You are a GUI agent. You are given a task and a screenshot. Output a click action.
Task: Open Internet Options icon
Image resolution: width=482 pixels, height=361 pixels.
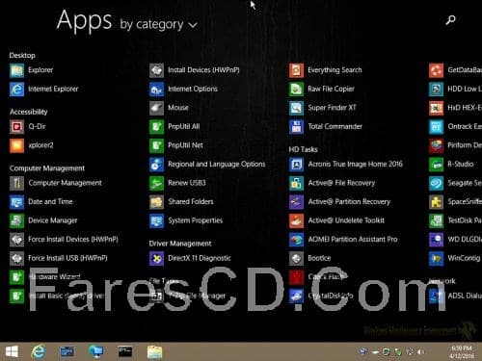pyautogui.click(x=156, y=90)
